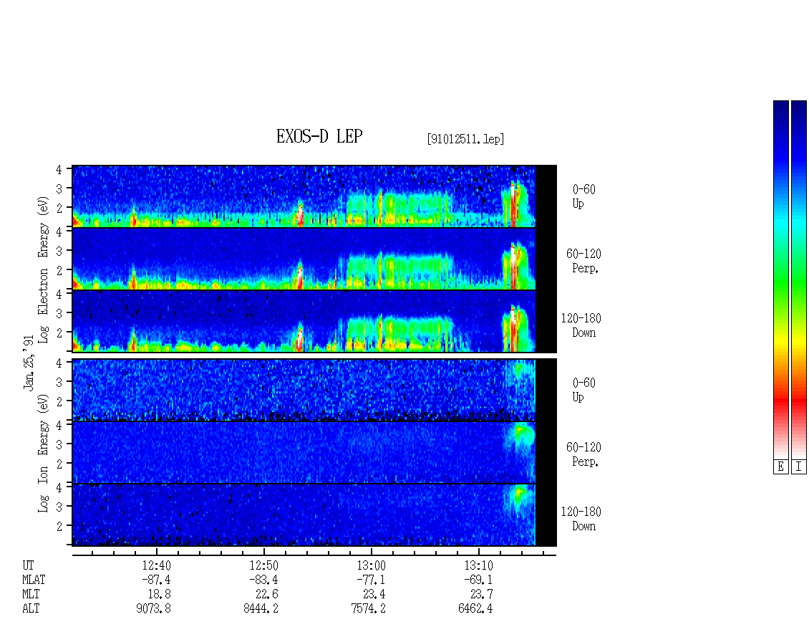Click the 60-120 Perp. label beside ion panels
Image resolution: width=809 pixels, height=627 pixels.
(583, 454)
